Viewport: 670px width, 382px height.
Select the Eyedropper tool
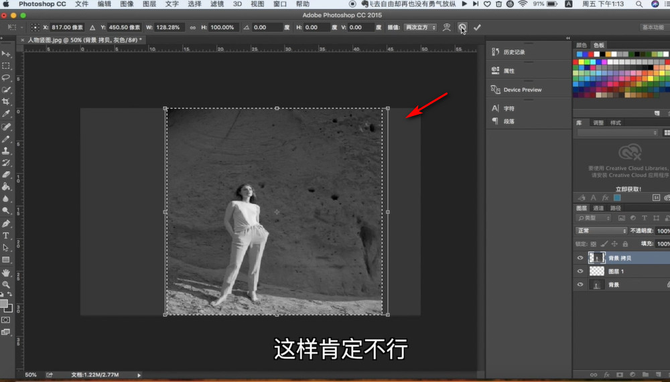6,114
